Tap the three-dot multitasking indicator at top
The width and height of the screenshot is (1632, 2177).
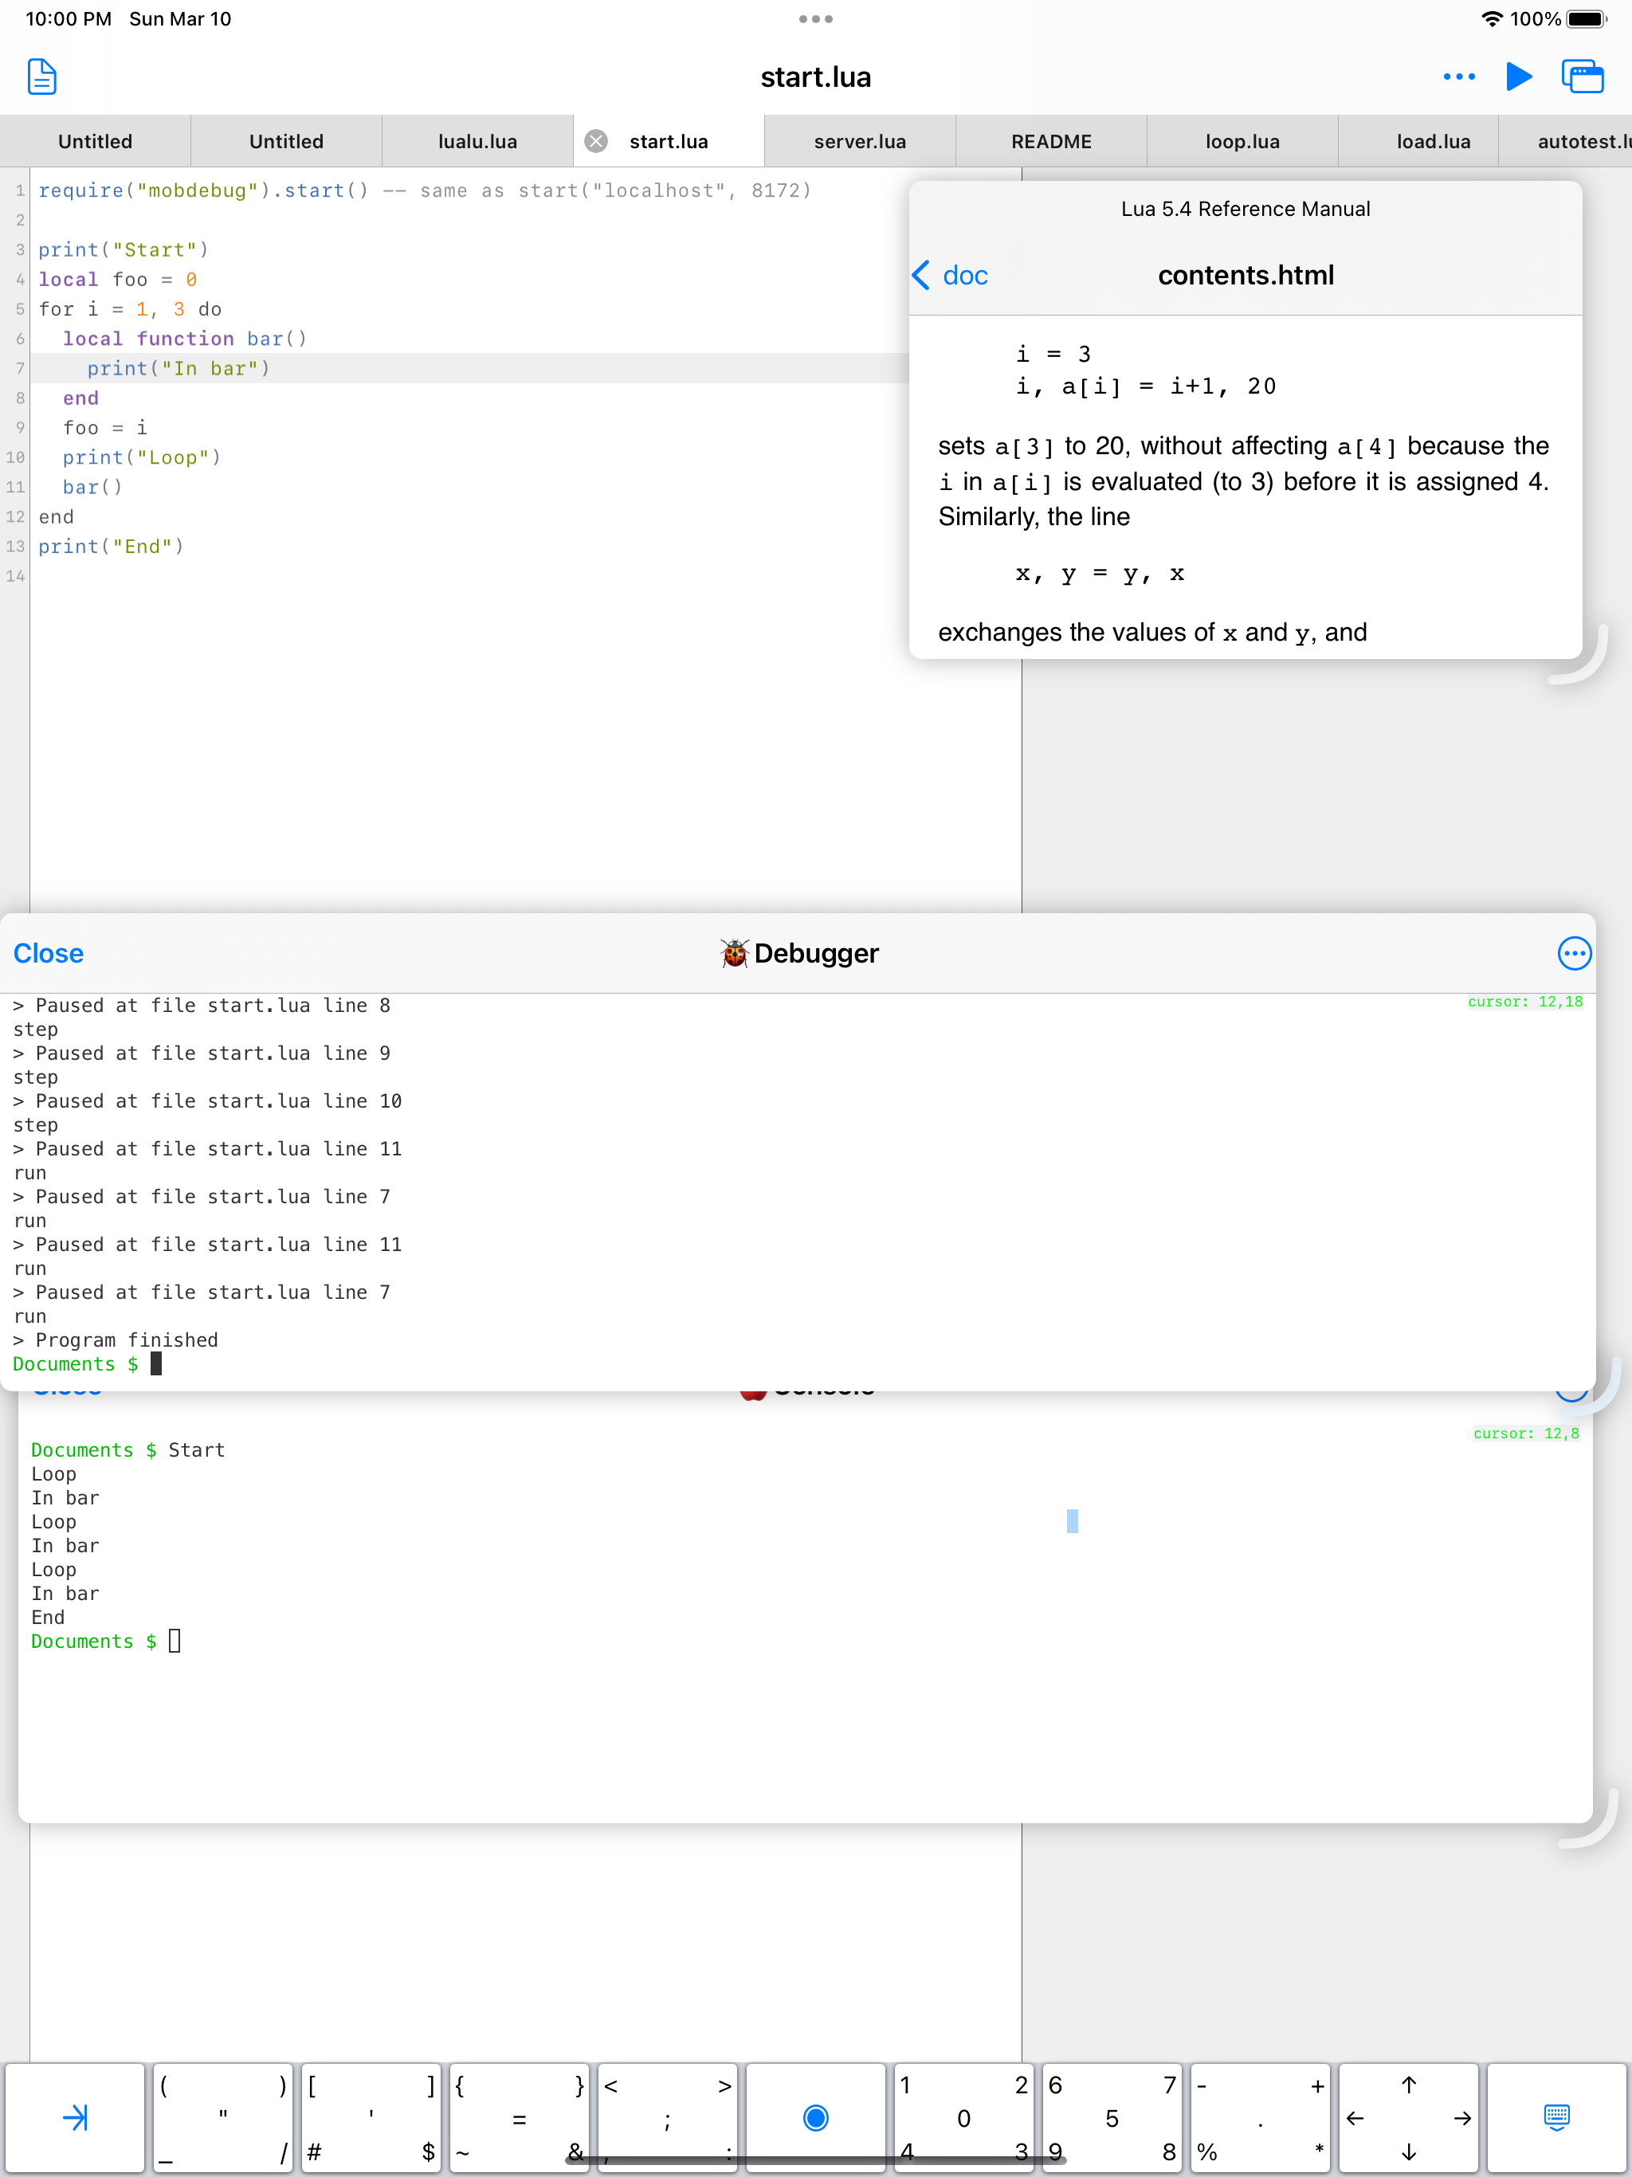pos(816,18)
